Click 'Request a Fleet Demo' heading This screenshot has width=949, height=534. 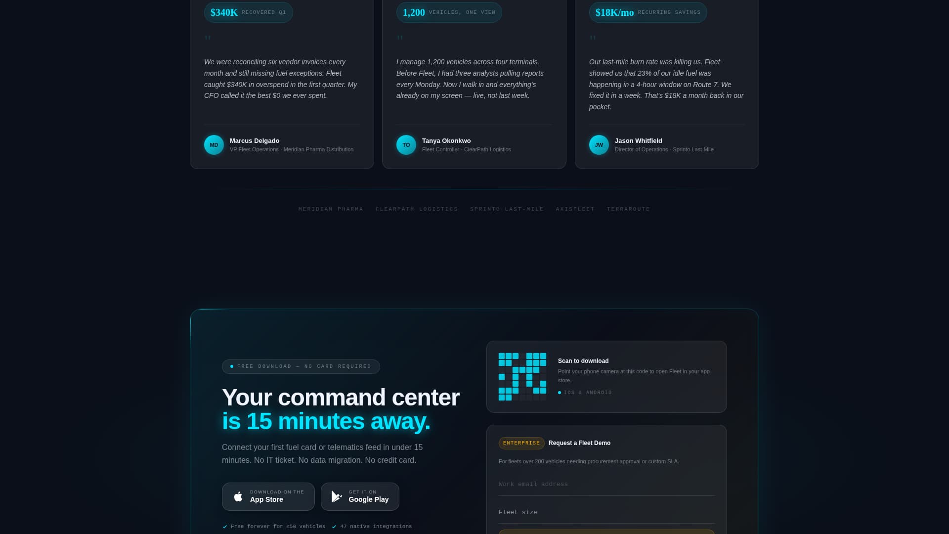(579, 443)
